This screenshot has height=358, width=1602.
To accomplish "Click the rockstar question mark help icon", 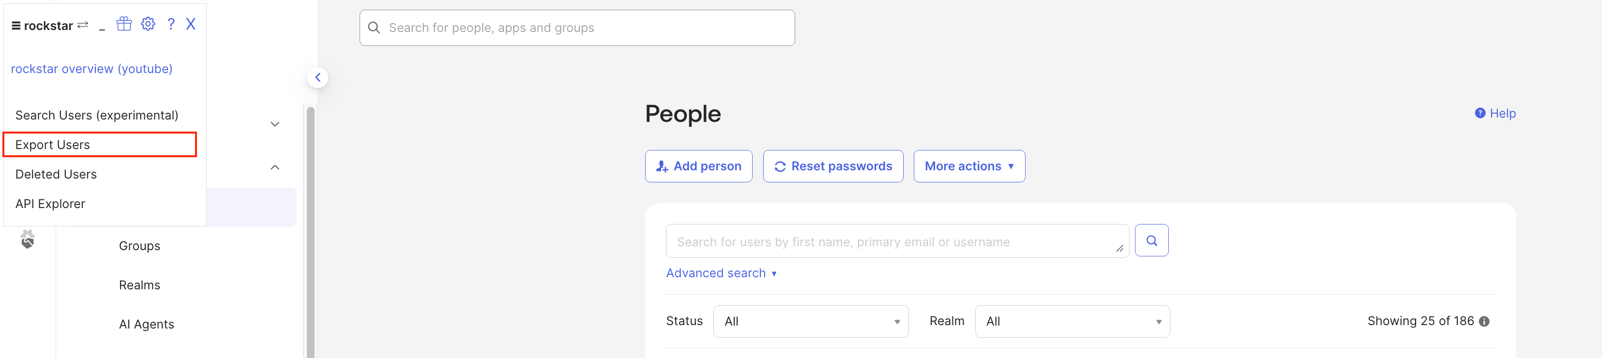I will click(171, 24).
